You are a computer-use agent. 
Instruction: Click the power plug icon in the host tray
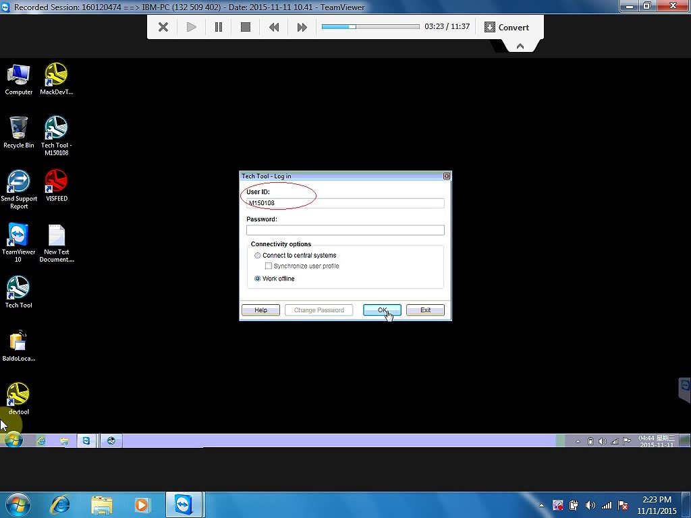pyautogui.click(x=574, y=505)
